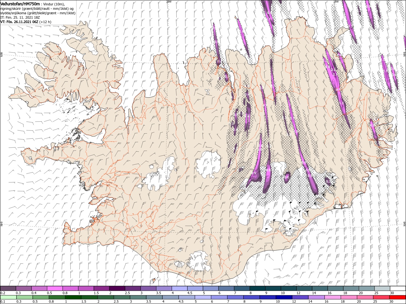Click the '0.2' label in the top legend row

tap(3, 293)
